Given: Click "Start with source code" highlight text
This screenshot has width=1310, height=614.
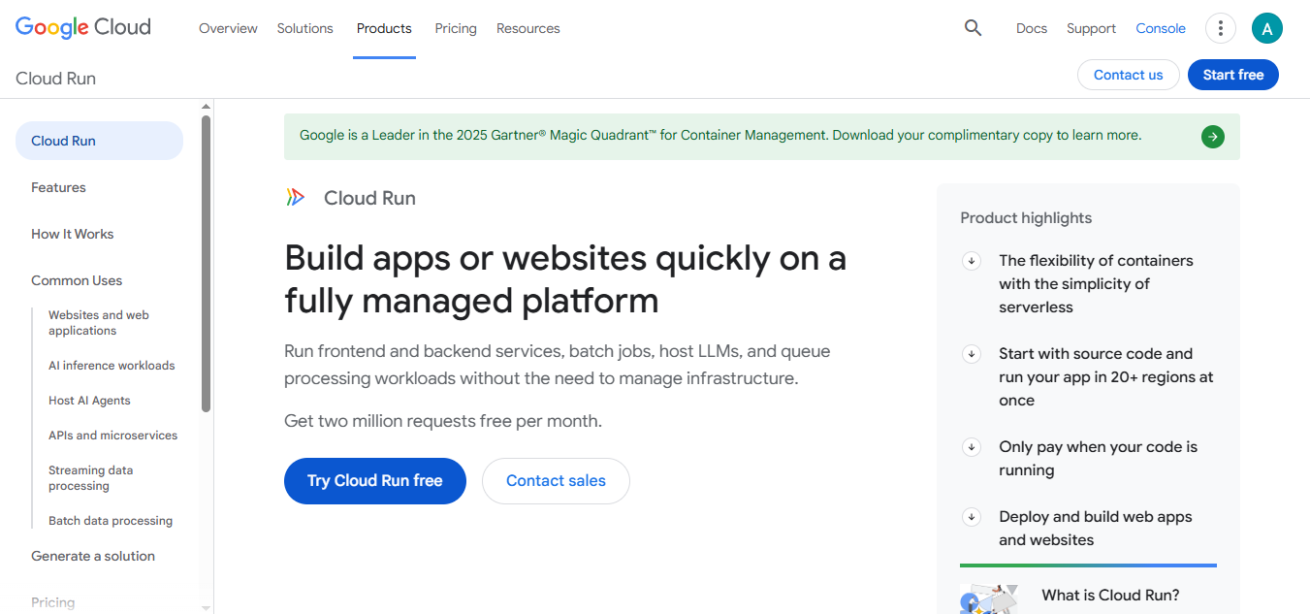Looking at the screenshot, I should point(1106,377).
